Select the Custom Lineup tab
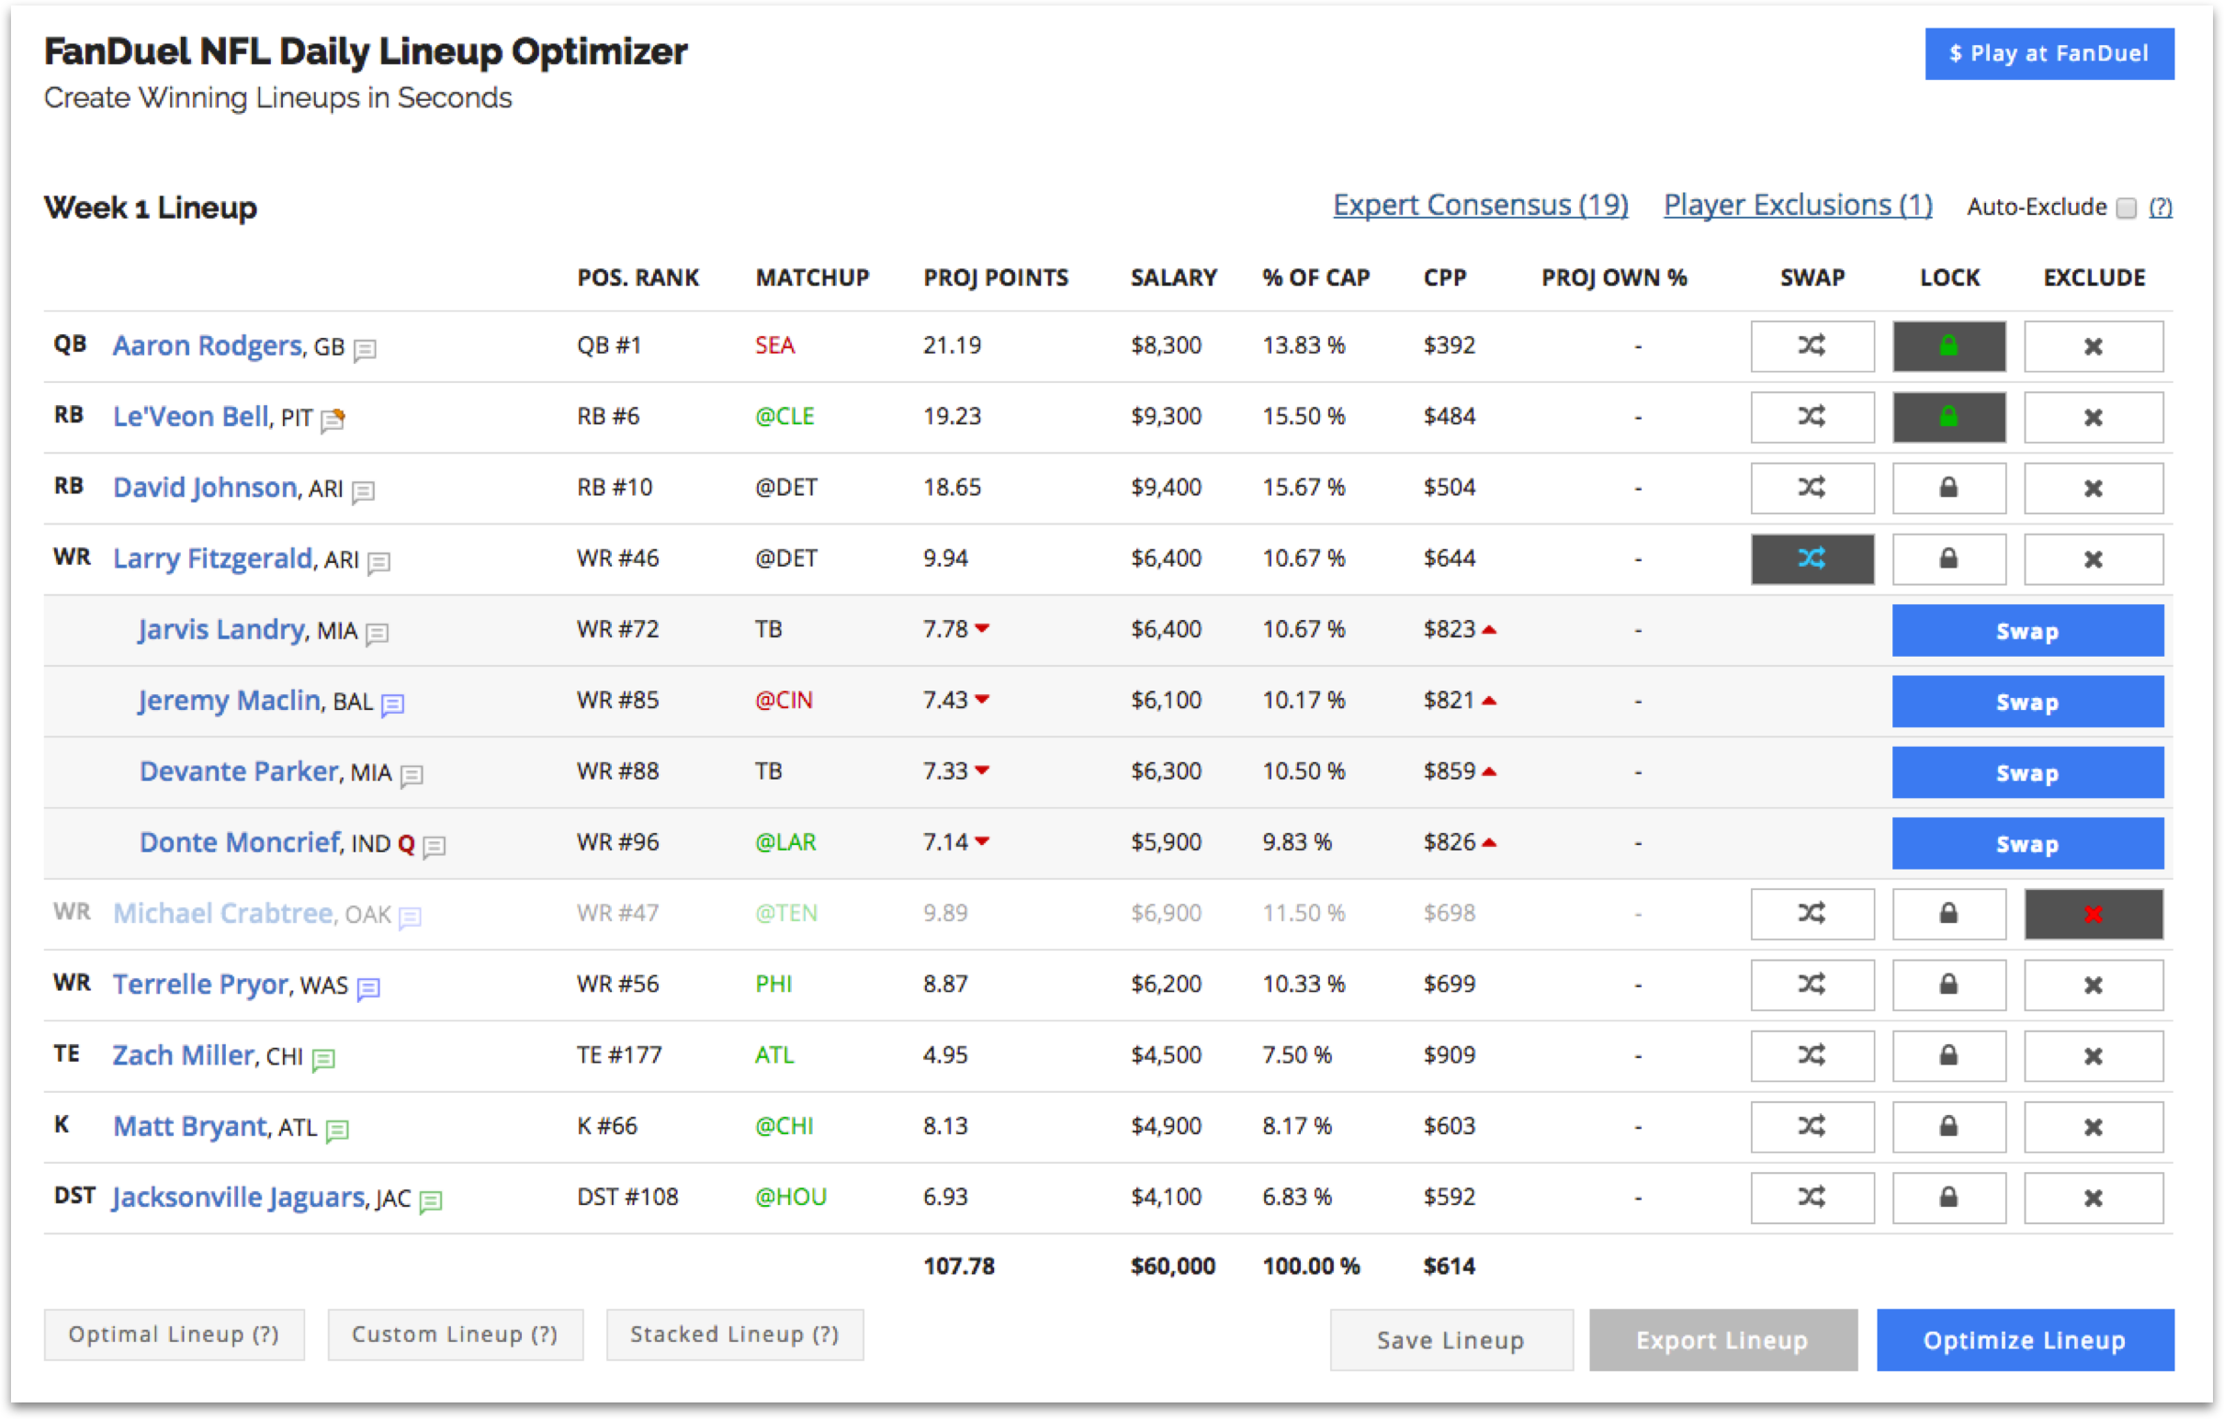2224x1419 pixels. [x=456, y=1335]
